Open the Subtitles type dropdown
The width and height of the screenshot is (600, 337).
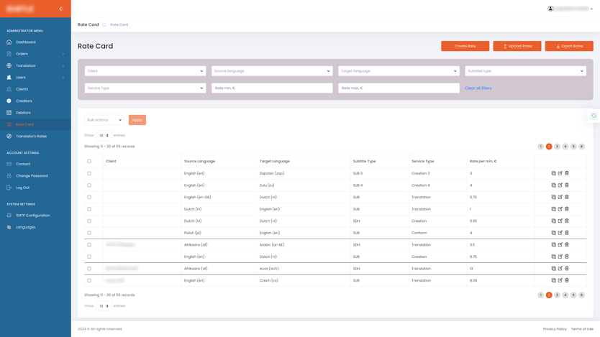click(525, 71)
